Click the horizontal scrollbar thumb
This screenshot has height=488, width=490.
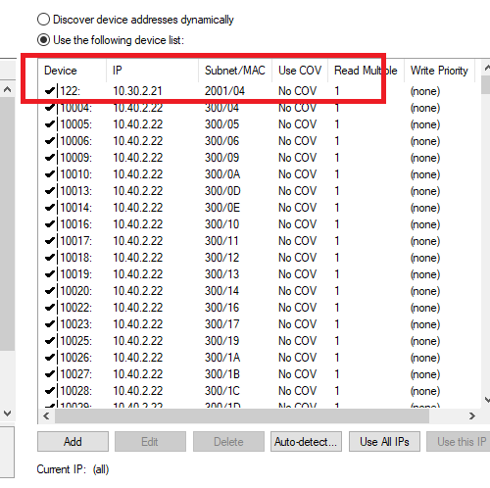tap(242, 415)
